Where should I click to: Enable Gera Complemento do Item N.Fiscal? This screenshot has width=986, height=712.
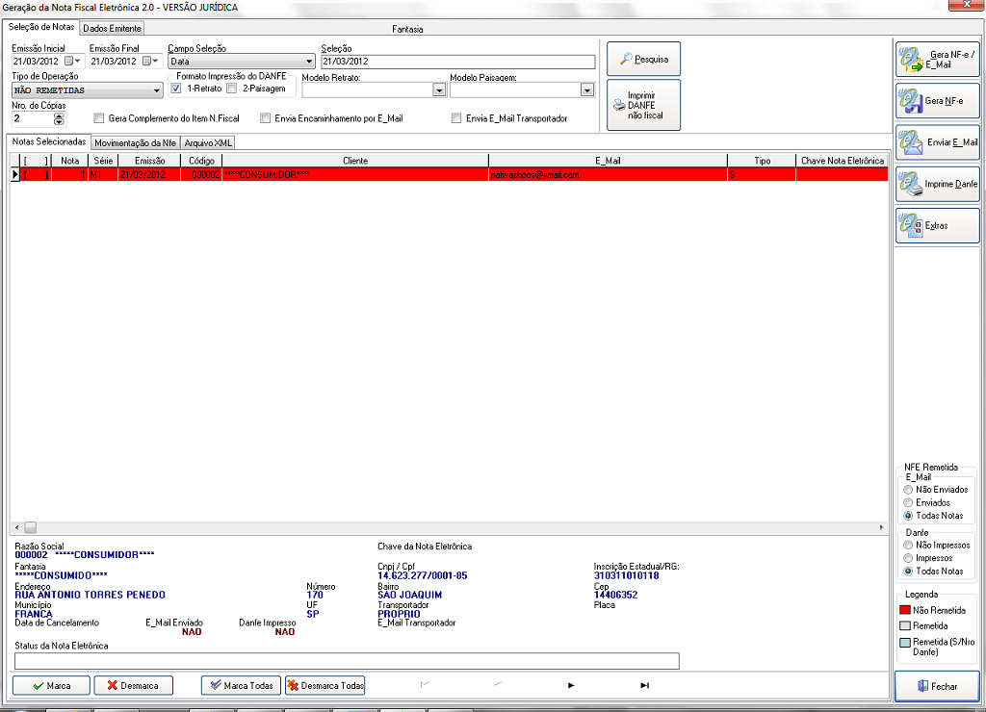point(99,118)
